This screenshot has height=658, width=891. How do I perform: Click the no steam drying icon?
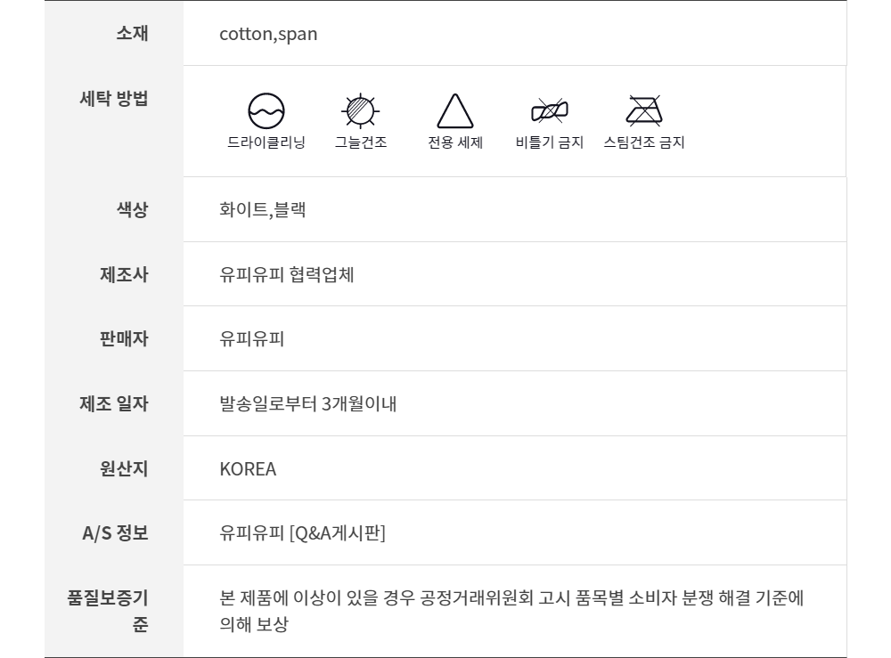643,111
